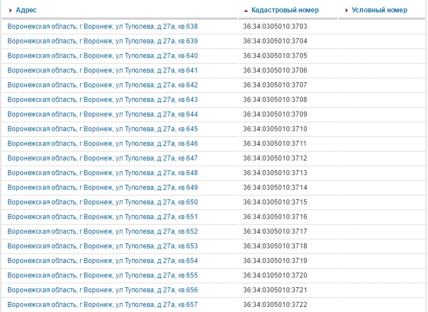Open address link ending кв 650
Viewport: 428px width, 312px height.
pyautogui.click(x=103, y=202)
